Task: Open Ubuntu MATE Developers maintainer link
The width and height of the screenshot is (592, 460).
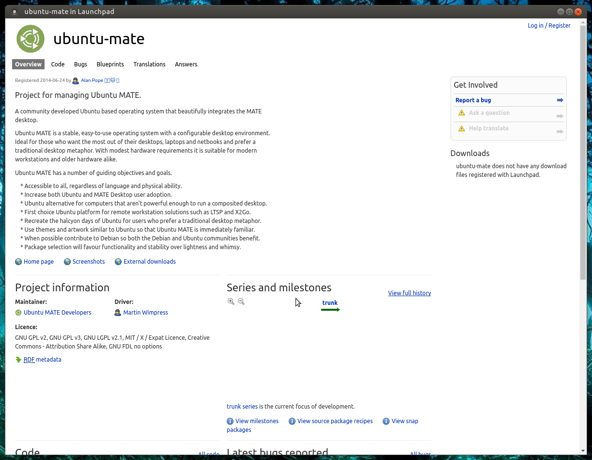Action: point(58,313)
